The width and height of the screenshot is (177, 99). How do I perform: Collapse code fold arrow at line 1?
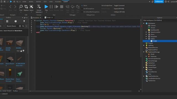pos(35,21)
